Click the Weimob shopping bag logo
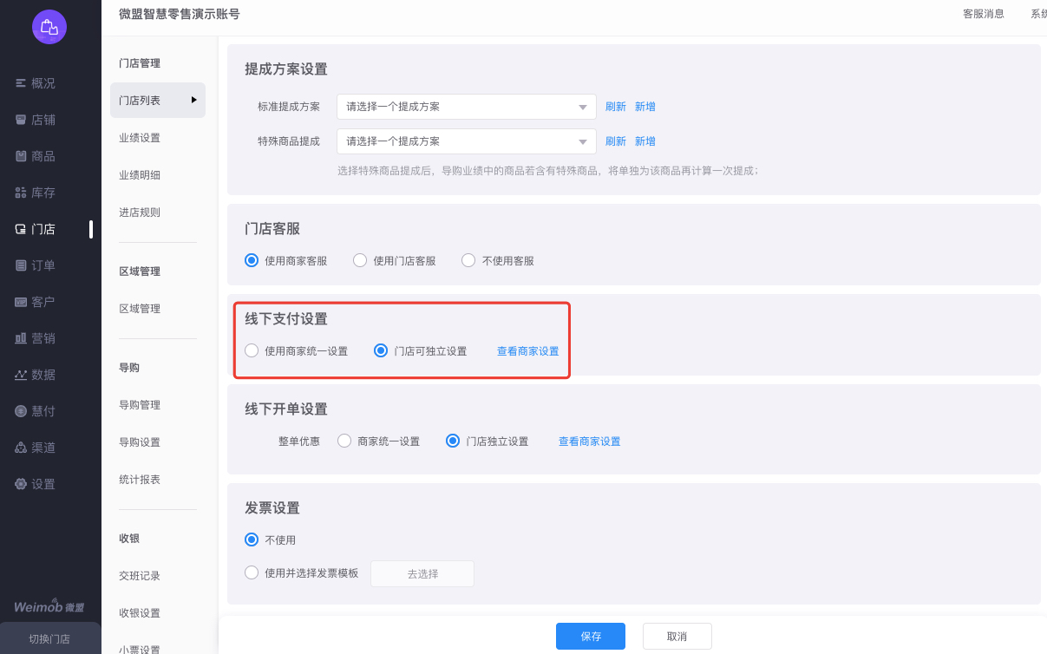 click(x=49, y=27)
